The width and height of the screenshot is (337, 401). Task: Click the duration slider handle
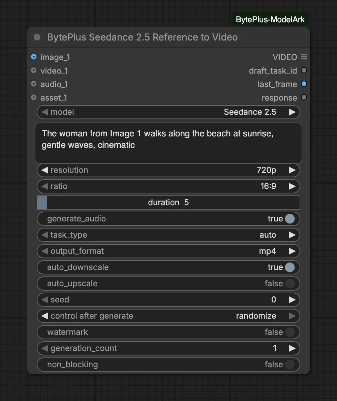tap(42, 203)
